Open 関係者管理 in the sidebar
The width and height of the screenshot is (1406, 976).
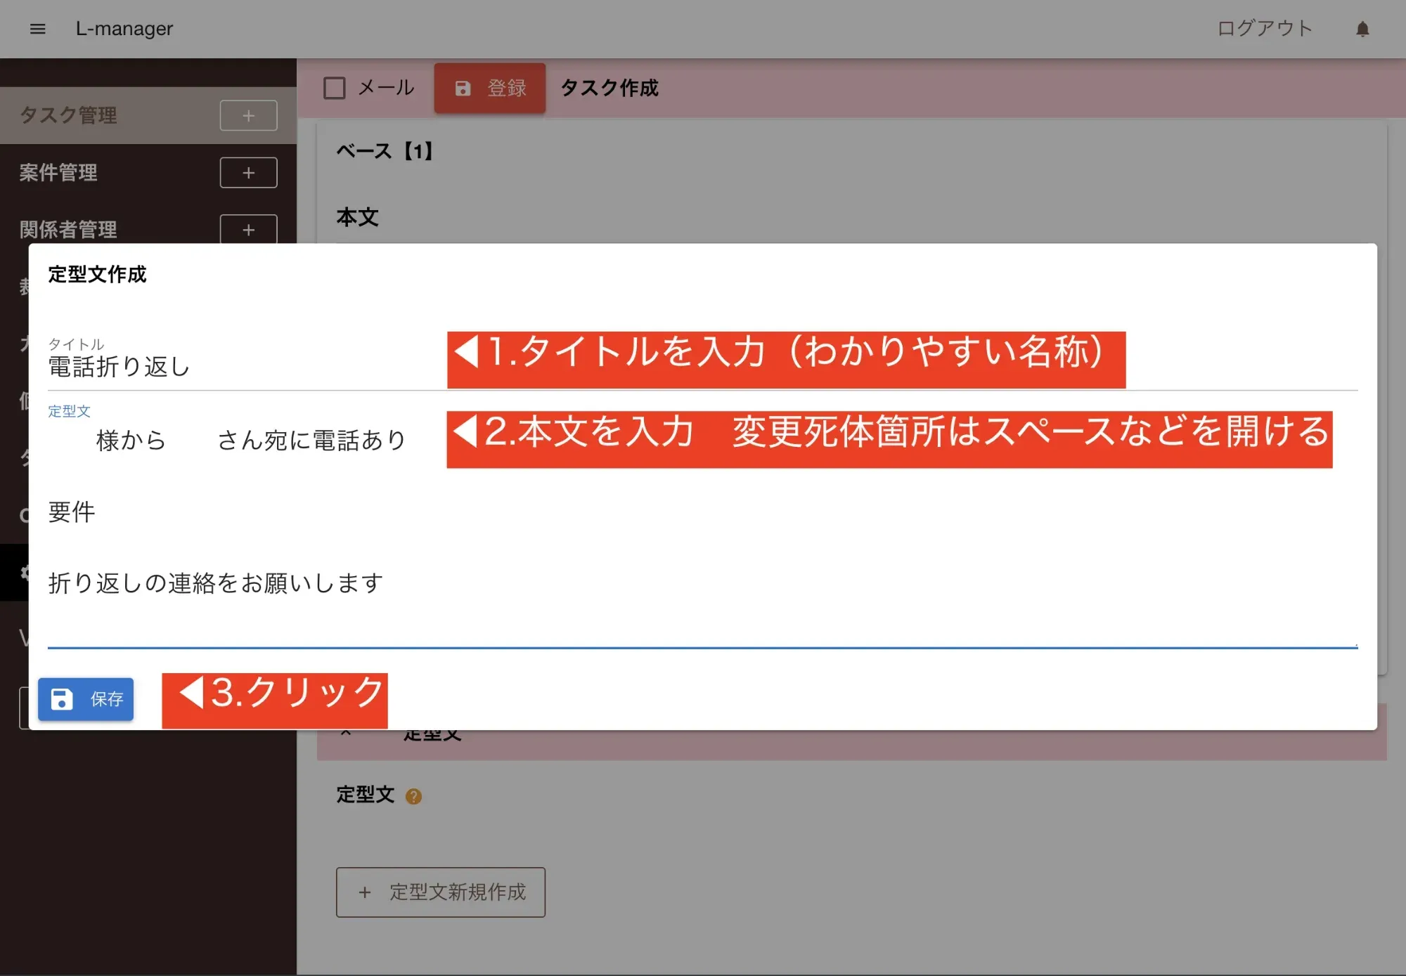click(x=69, y=229)
